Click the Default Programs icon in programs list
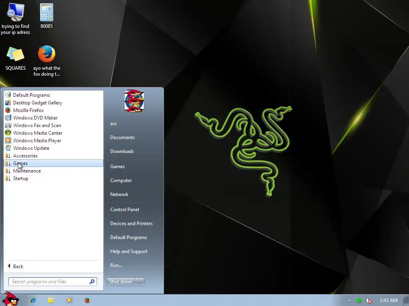Screen dimensions: 409x306 [x=8, y=95]
